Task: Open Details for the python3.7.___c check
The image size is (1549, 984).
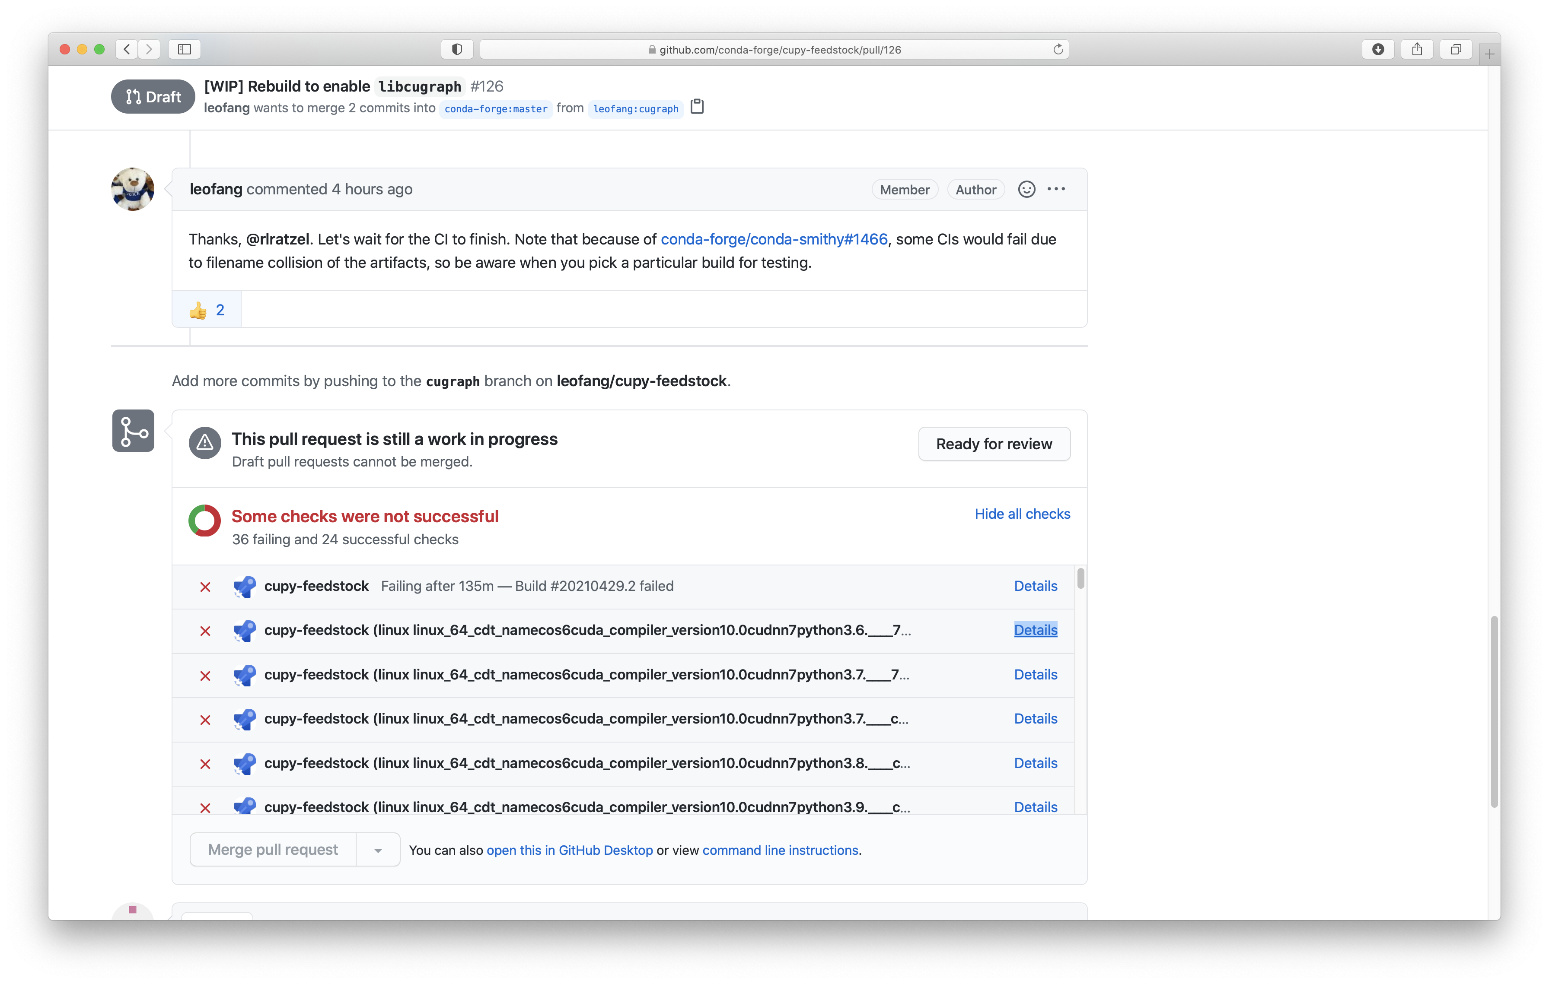Action: point(1036,719)
